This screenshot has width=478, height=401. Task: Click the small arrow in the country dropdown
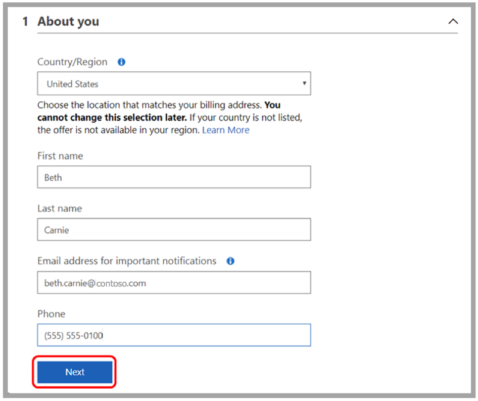[x=304, y=83]
